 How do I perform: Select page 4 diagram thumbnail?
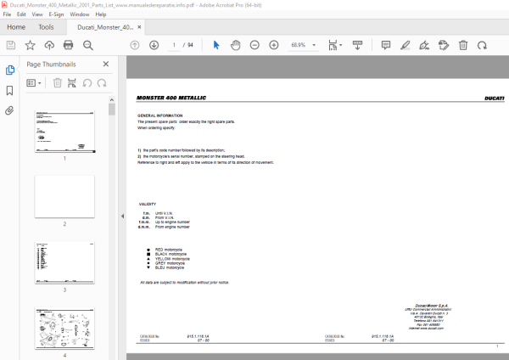65,329
